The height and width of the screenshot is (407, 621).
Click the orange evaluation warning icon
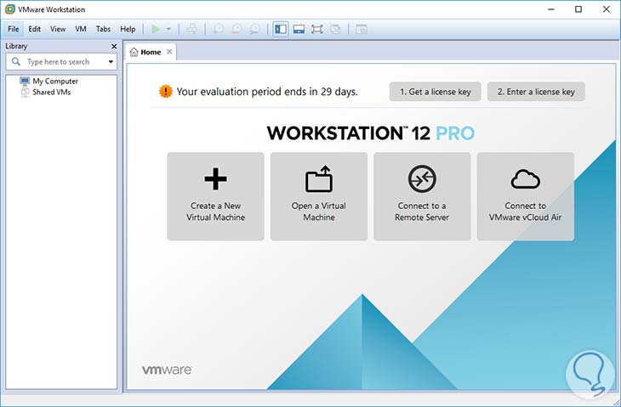point(166,92)
